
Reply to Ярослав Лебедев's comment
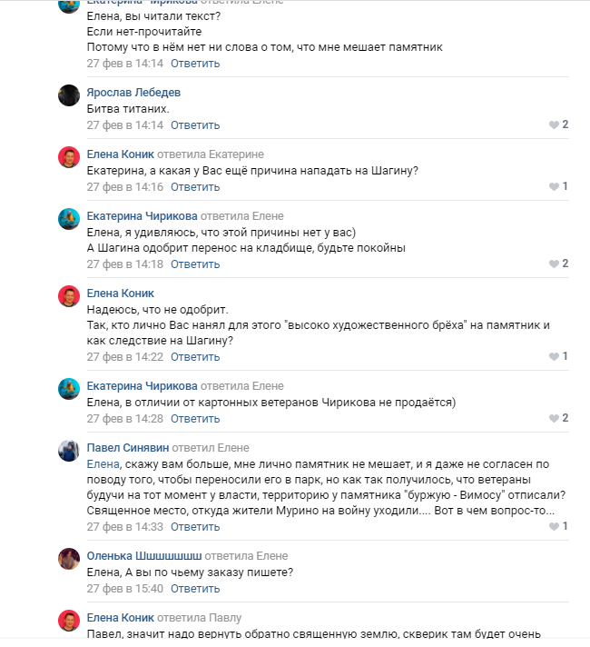coord(195,124)
